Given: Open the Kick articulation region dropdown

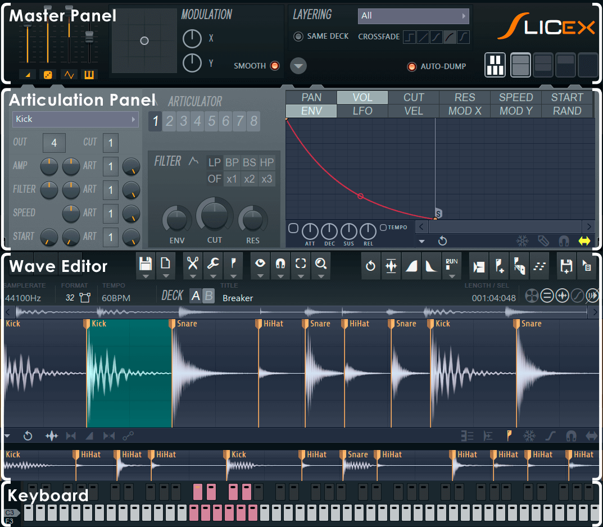Looking at the screenshot, I should pyautogui.click(x=75, y=119).
